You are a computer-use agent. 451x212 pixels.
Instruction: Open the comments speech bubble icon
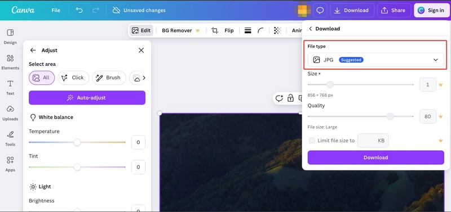click(x=320, y=10)
